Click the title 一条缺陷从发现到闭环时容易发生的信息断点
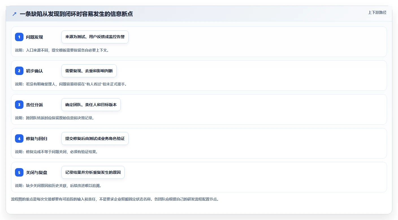The image size is (398, 220). [x=76, y=14]
